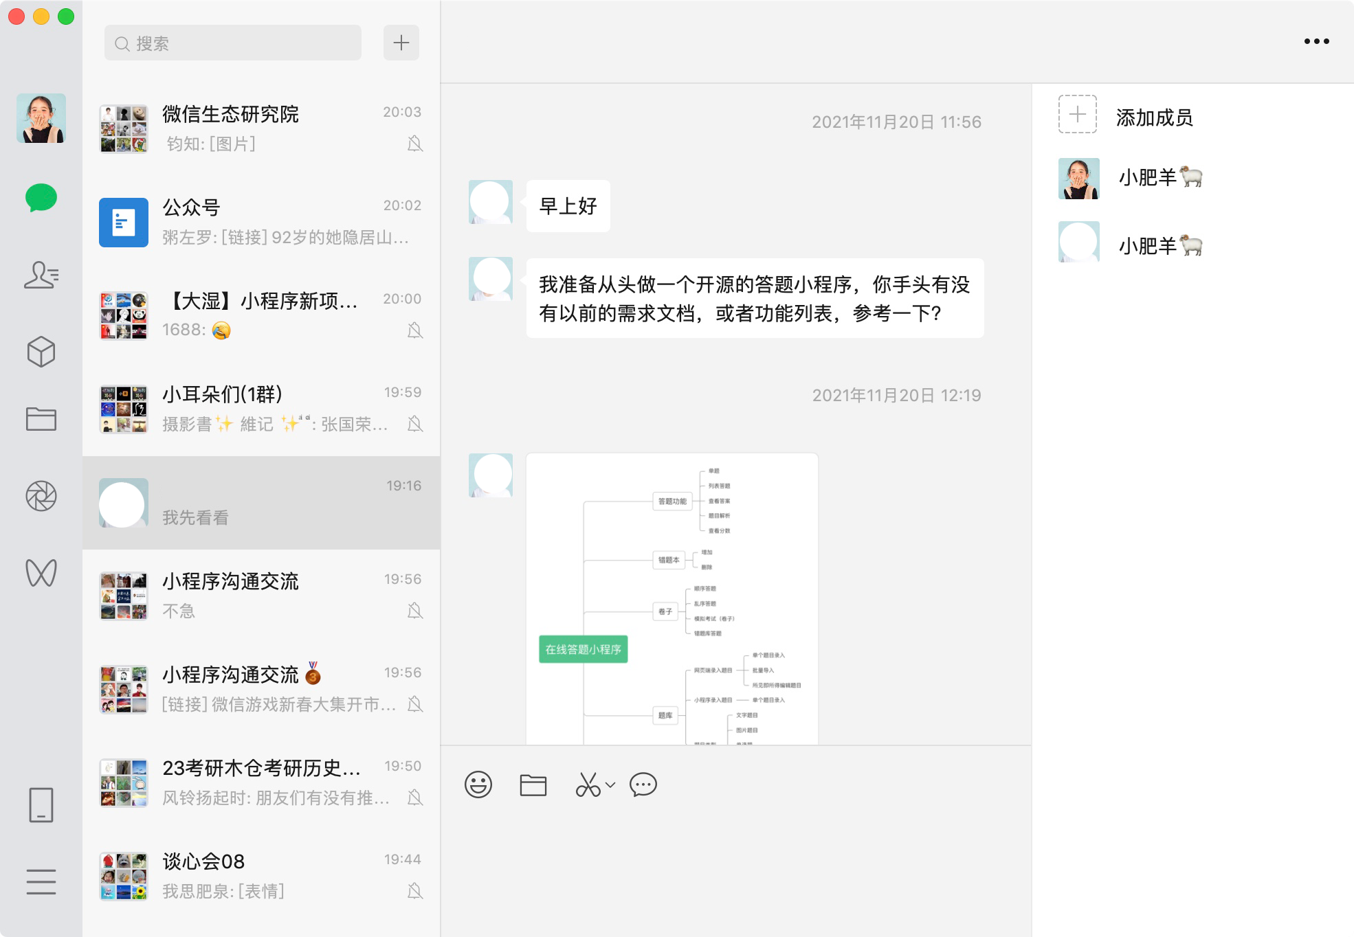This screenshot has height=937, width=1354.
Task: Click Add Member (添加成员) button
Action: [x=1077, y=115]
